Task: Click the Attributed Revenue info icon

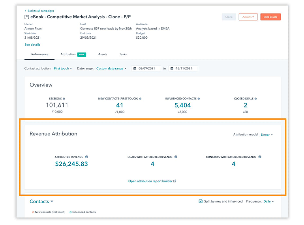Action: point(87,157)
